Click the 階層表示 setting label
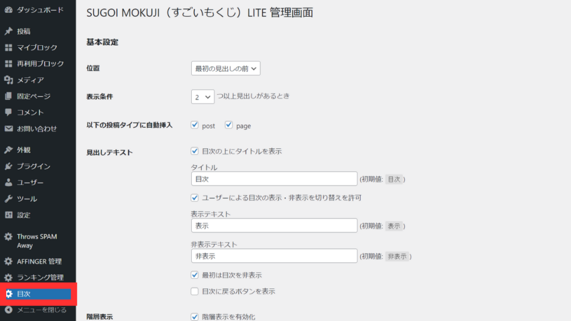 pos(99,317)
